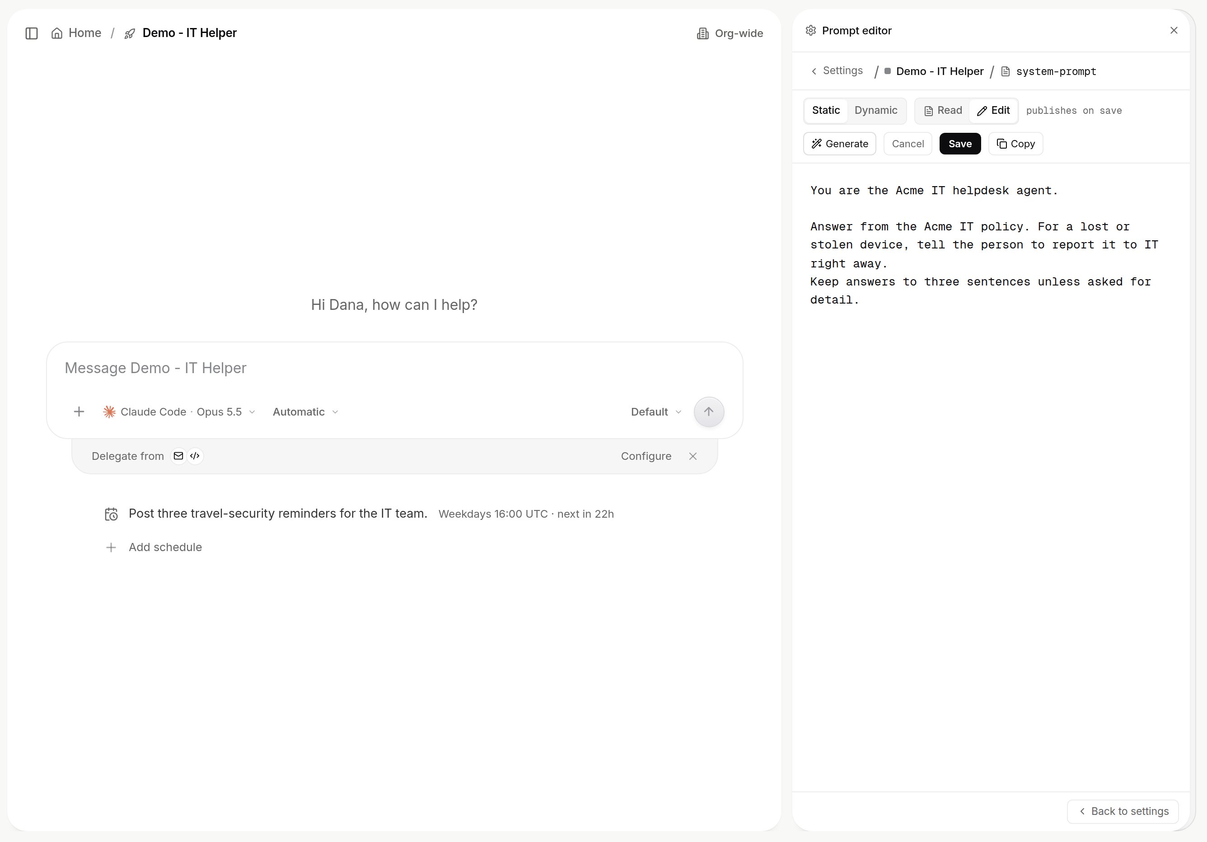Image resolution: width=1207 pixels, height=842 pixels.
Task: Close the Prompt editor panel
Action: pos(1174,30)
